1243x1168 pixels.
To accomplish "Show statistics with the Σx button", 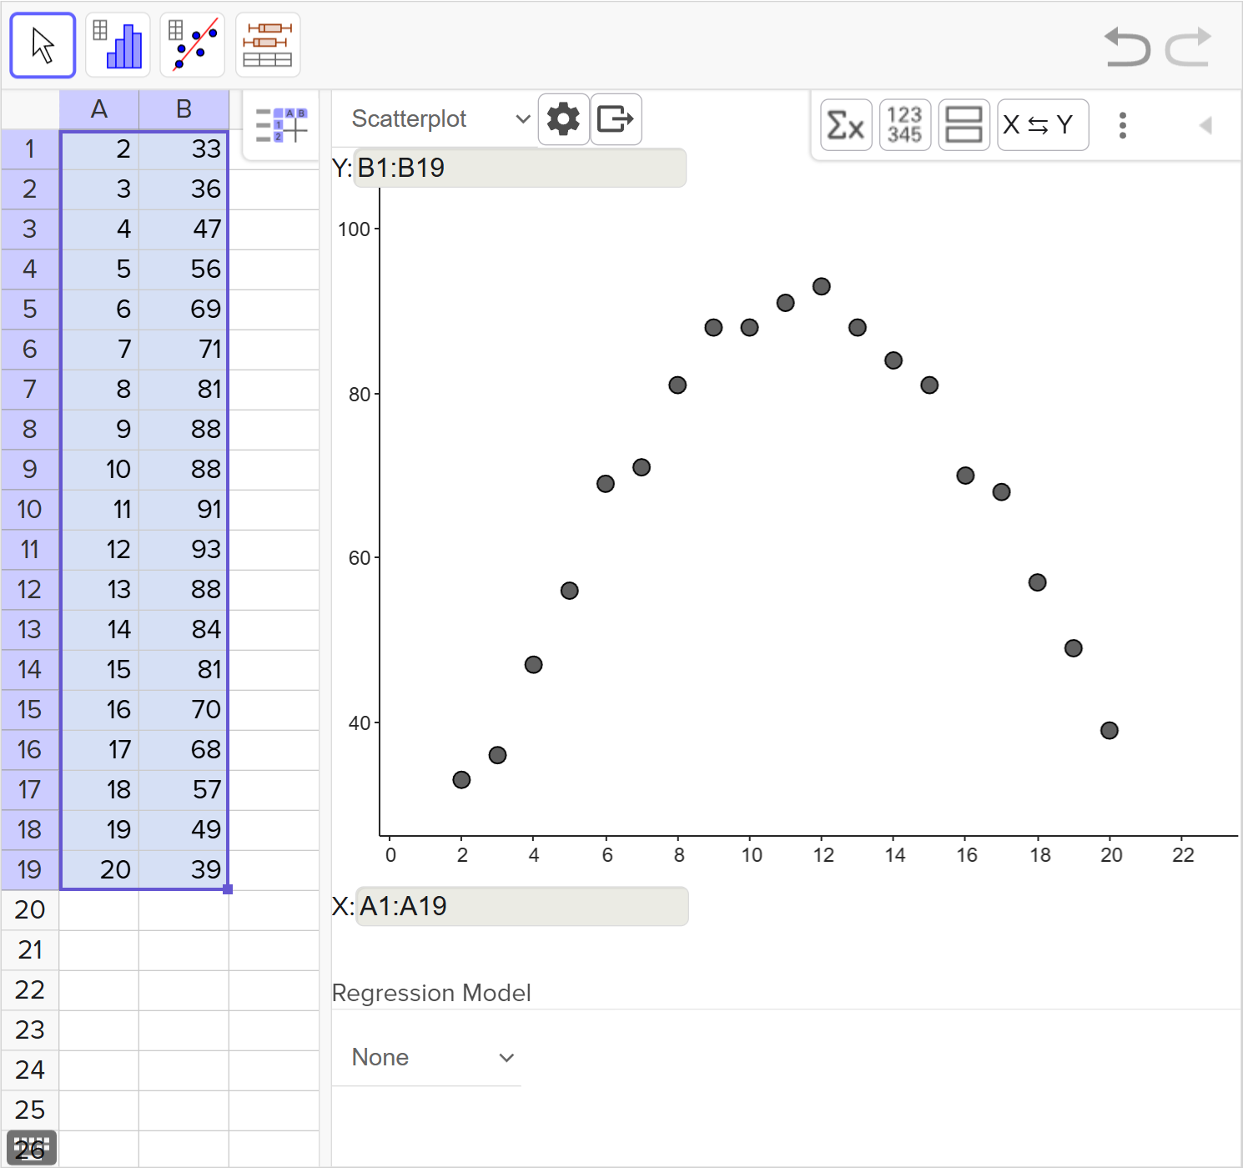I will click(846, 125).
